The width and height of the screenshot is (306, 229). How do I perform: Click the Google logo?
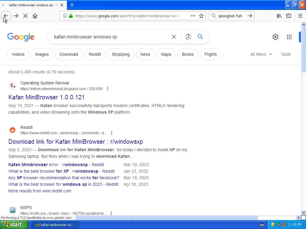pos(21,37)
